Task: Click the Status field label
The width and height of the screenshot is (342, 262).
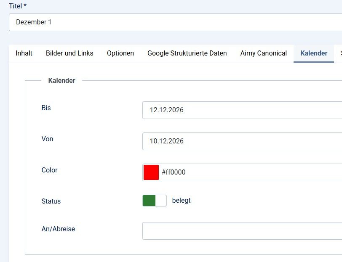Action: point(51,201)
